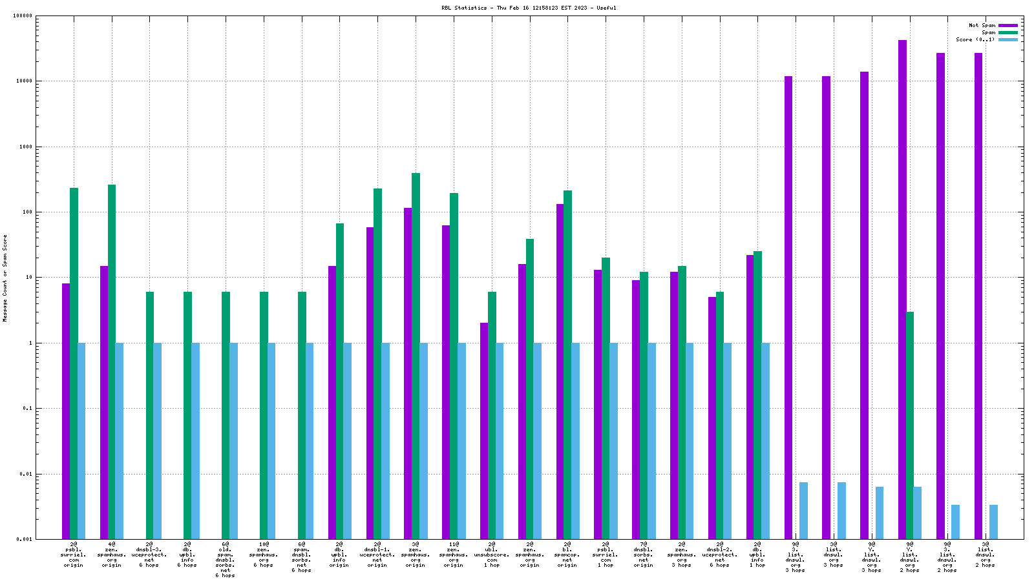Click the 0.001 tick label on y-axis

(25, 539)
